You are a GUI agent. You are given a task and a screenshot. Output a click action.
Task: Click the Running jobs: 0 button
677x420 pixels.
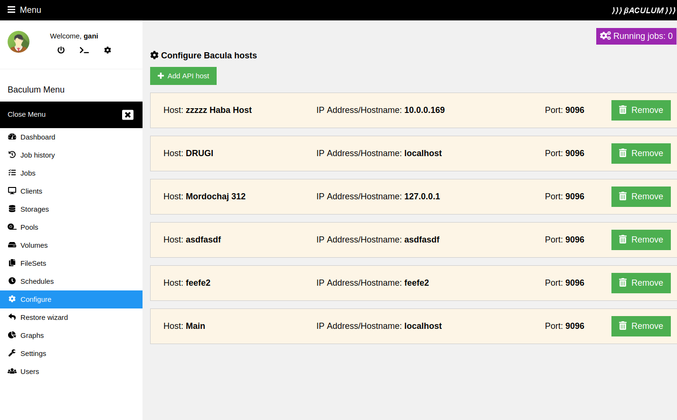pyautogui.click(x=637, y=36)
